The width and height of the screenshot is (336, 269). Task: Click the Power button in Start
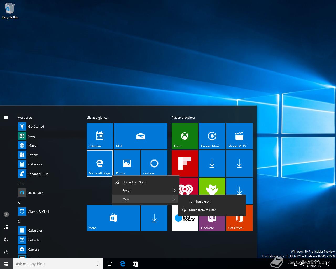click(6, 252)
